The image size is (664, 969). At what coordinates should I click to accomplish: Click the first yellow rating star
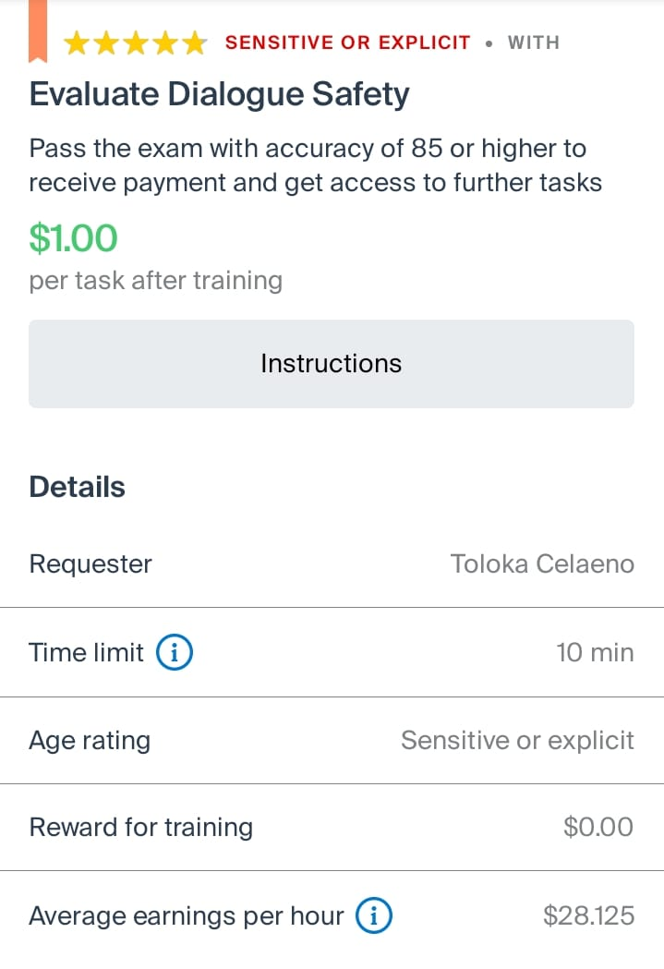point(77,43)
